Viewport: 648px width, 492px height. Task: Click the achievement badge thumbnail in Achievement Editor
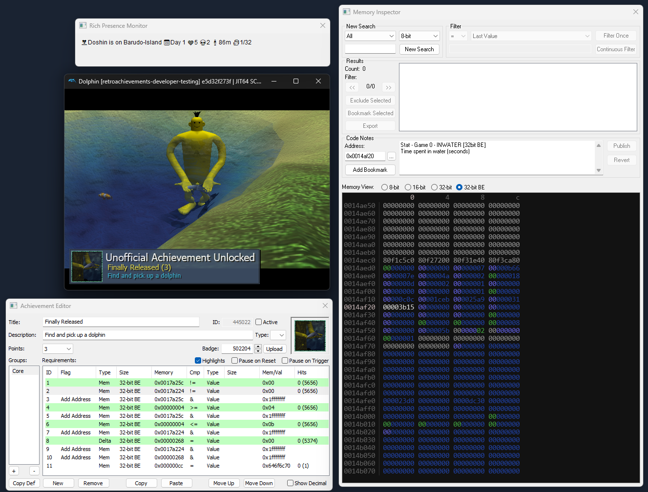[x=310, y=335]
